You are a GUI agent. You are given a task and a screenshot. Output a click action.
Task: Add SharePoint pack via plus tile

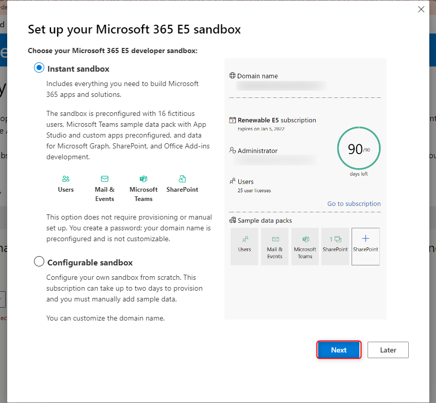tap(365, 246)
